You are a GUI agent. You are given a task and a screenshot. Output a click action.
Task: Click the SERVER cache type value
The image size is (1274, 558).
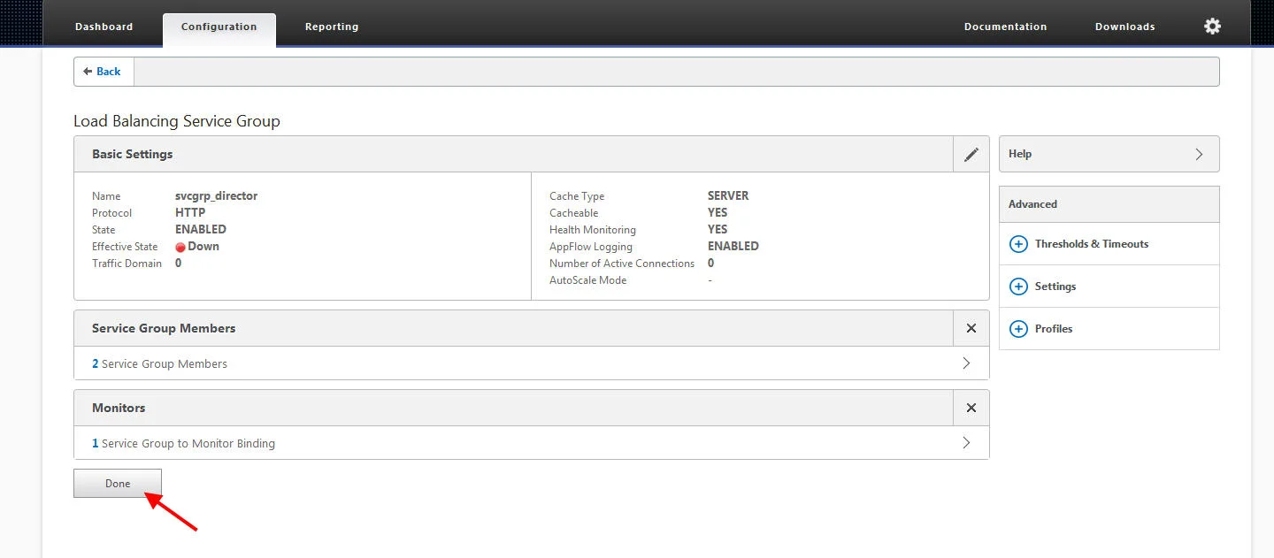(728, 196)
